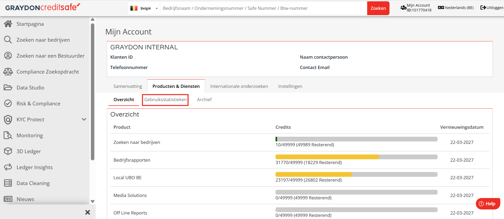Screen dimensions: 504x219
Task: Click the checkmark icon for Risk & Compliance
Action: pos(8,104)
